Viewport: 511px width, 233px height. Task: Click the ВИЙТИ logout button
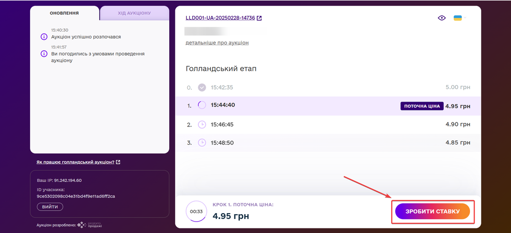49,207
